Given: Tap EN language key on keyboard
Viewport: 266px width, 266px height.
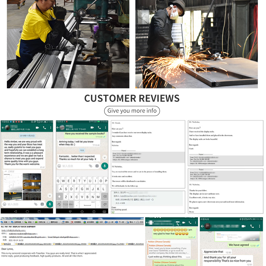Looking at the screenshot, I should click(x=71, y=204).
